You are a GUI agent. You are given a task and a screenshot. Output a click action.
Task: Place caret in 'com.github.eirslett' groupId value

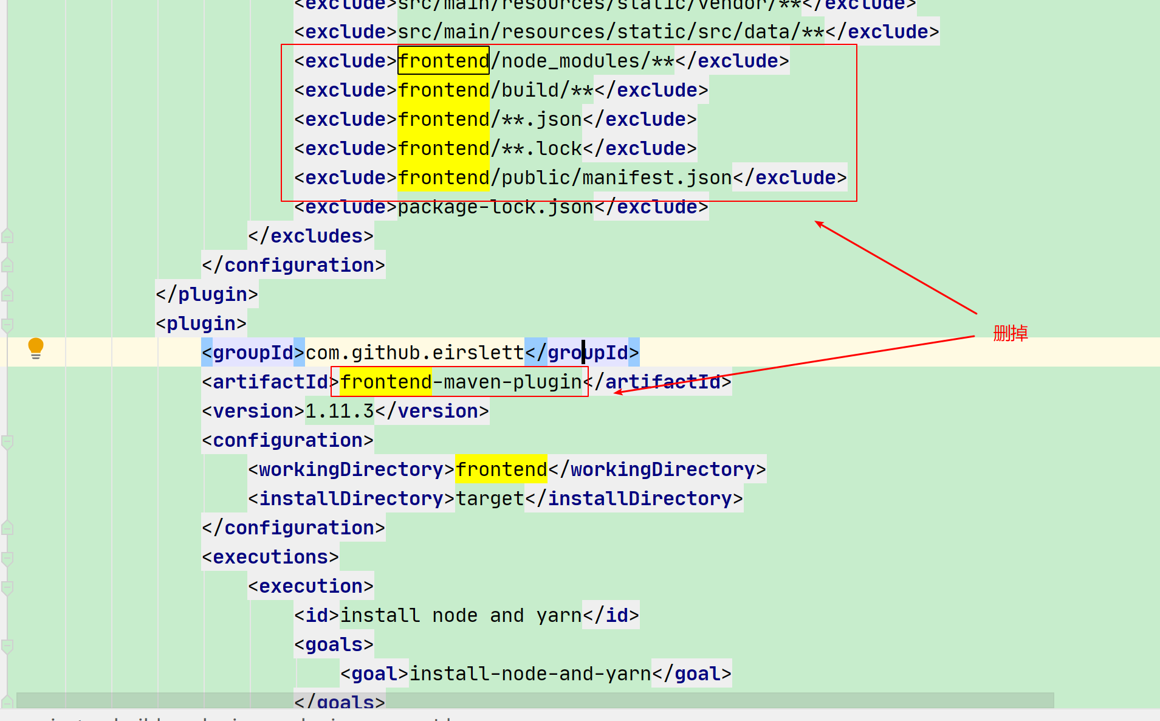[414, 353]
